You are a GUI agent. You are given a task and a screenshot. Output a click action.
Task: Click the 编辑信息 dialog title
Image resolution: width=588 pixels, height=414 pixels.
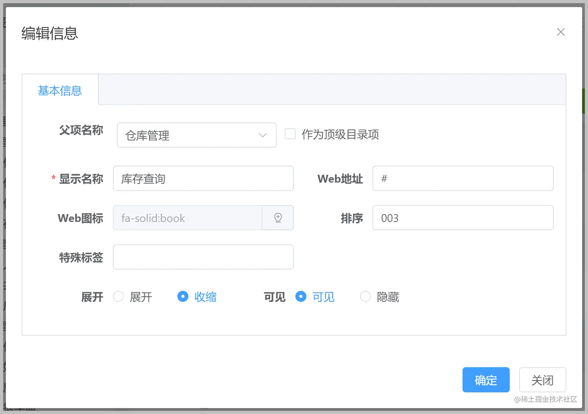[x=50, y=33]
